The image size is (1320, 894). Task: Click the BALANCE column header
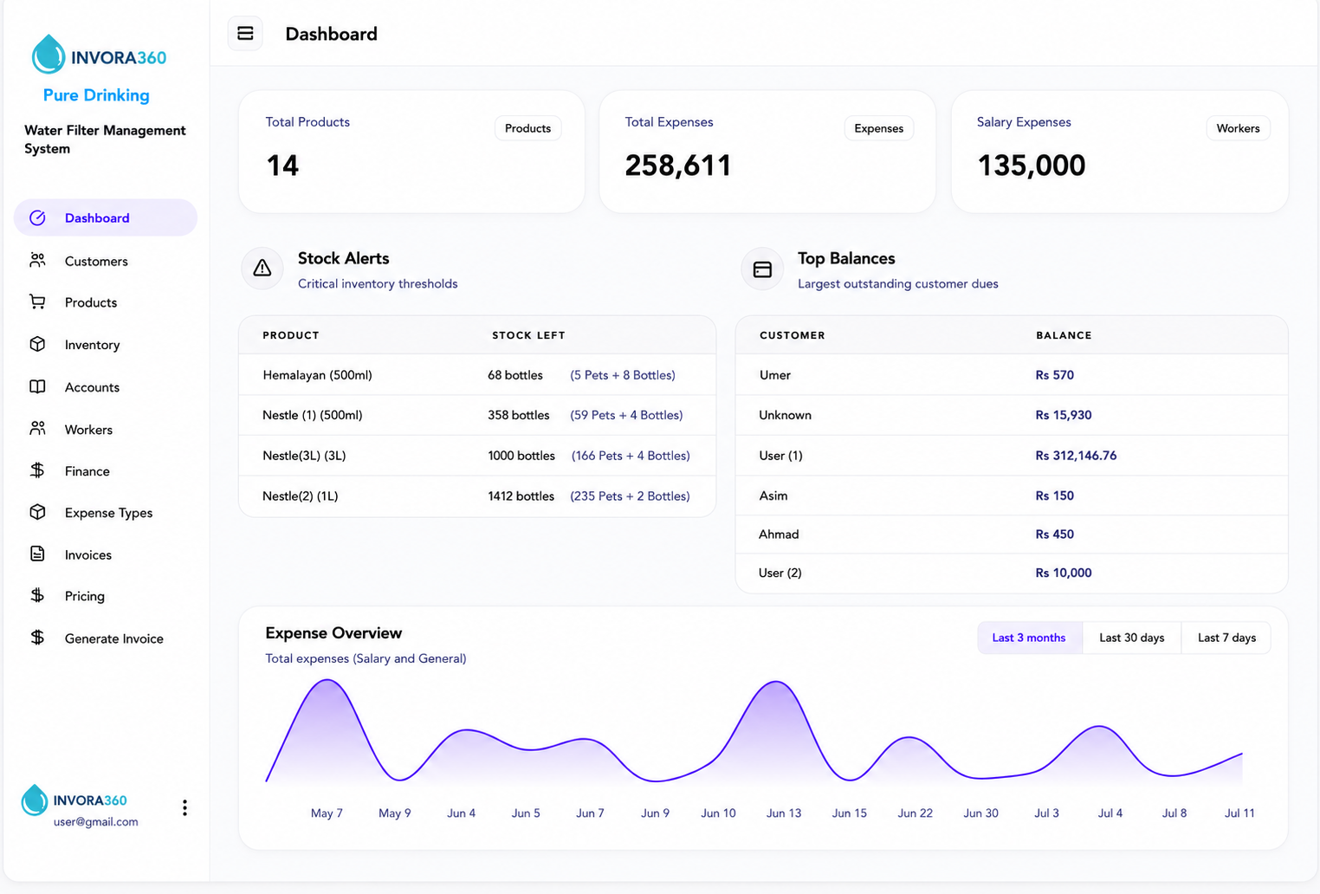click(1064, 335)
